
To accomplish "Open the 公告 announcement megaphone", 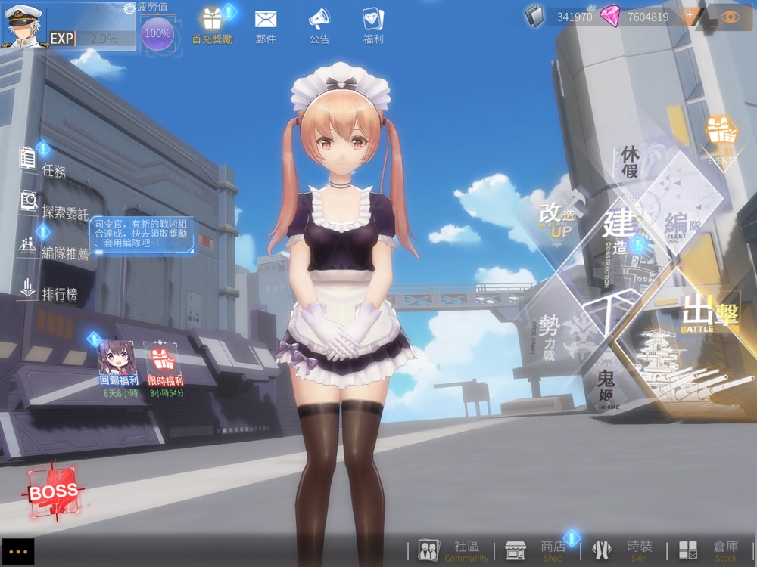I will [319, 26].
